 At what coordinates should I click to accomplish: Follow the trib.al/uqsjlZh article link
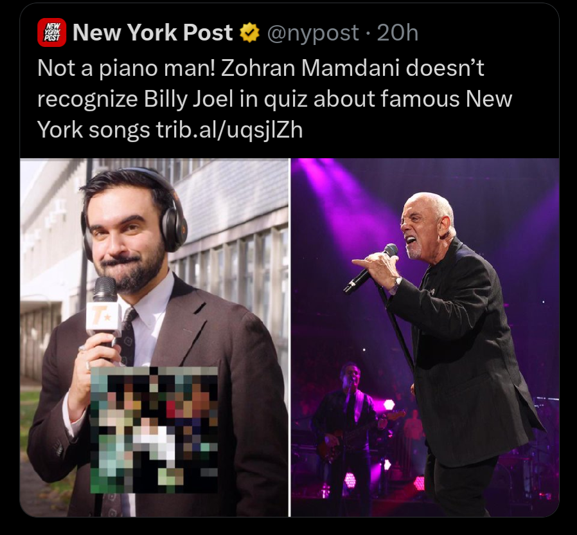[x=229, y=130]
